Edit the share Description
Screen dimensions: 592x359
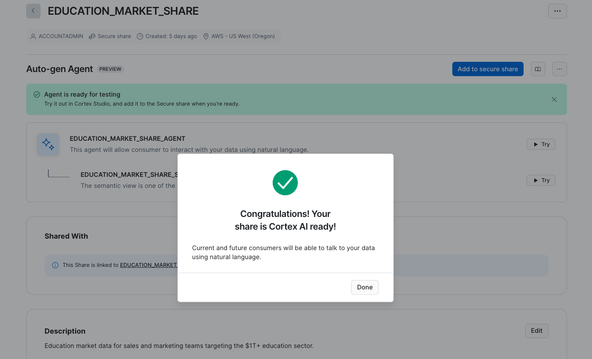537,331
